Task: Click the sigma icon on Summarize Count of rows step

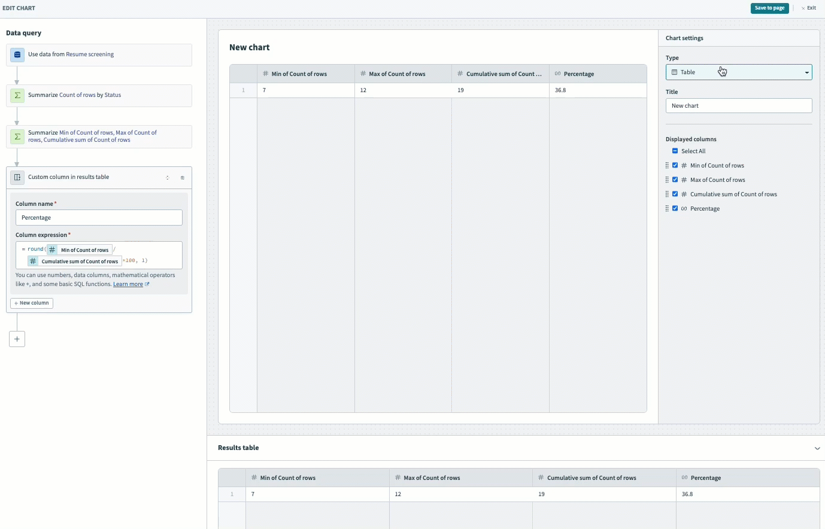Action: point(17,96)
